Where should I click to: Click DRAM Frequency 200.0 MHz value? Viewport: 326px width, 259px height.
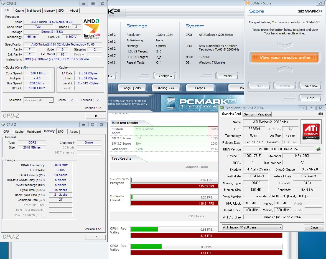pyautogui.click(x=60, y=165)
